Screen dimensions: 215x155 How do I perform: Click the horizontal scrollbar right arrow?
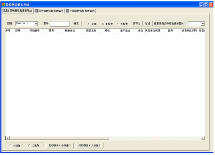(203, 138)
